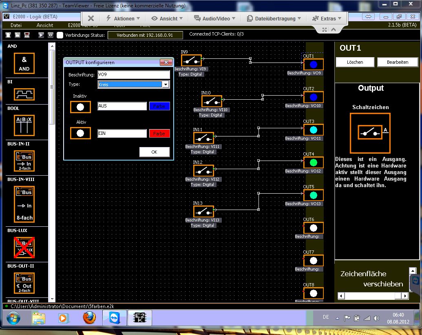The height and width of the screenshot is (335, 422).
Task: Click the Löschen button for OUT1
Action: click(355, 62)
